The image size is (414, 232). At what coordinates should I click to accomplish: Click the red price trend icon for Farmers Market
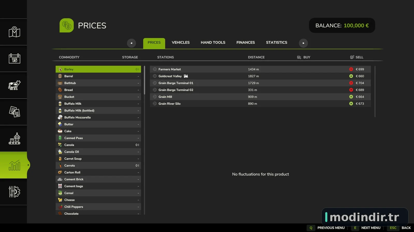click(351, 69)
